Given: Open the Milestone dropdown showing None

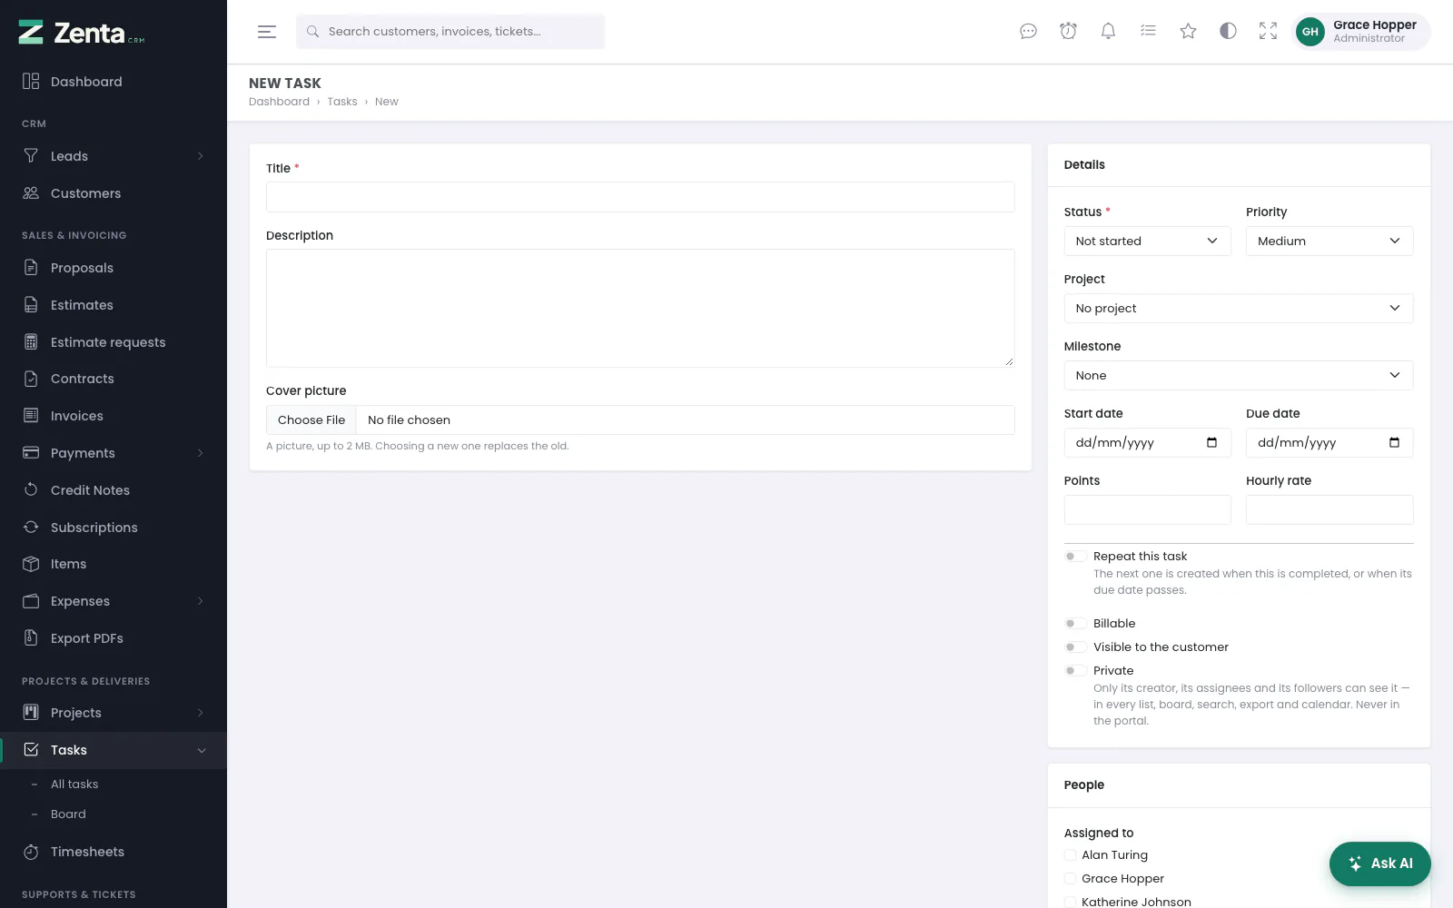Looking at the screenshot, I should click(x=1239, y=376).
